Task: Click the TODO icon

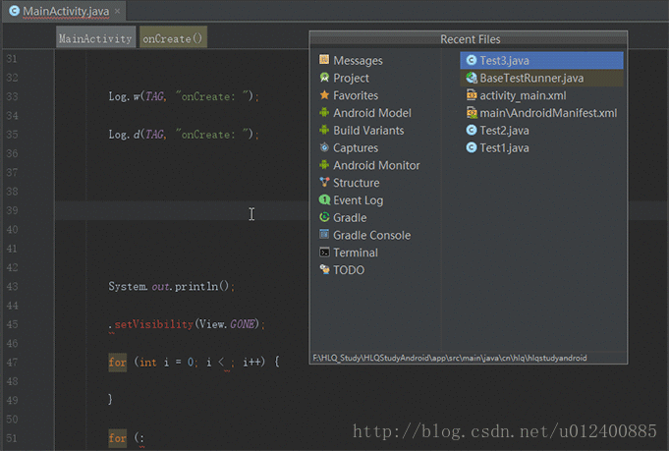Action: 324,269
